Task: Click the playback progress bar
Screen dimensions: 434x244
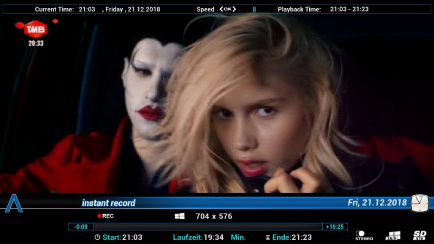Action: pyautogui.click(x=206, y=227)
